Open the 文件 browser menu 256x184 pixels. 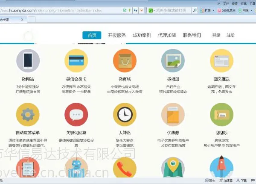(226, 3)
